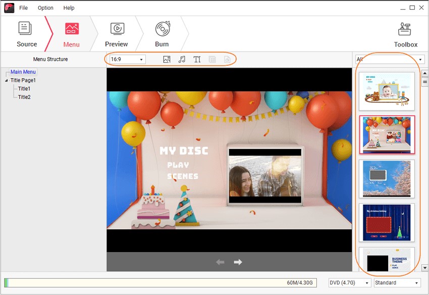429x295 pixels.
Task: Open the File menu
Action: [x=24, y=8]
